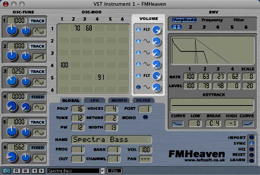The image size is (260, 175).
Task: Enable the LEARN LED
Action: (252, 161)
